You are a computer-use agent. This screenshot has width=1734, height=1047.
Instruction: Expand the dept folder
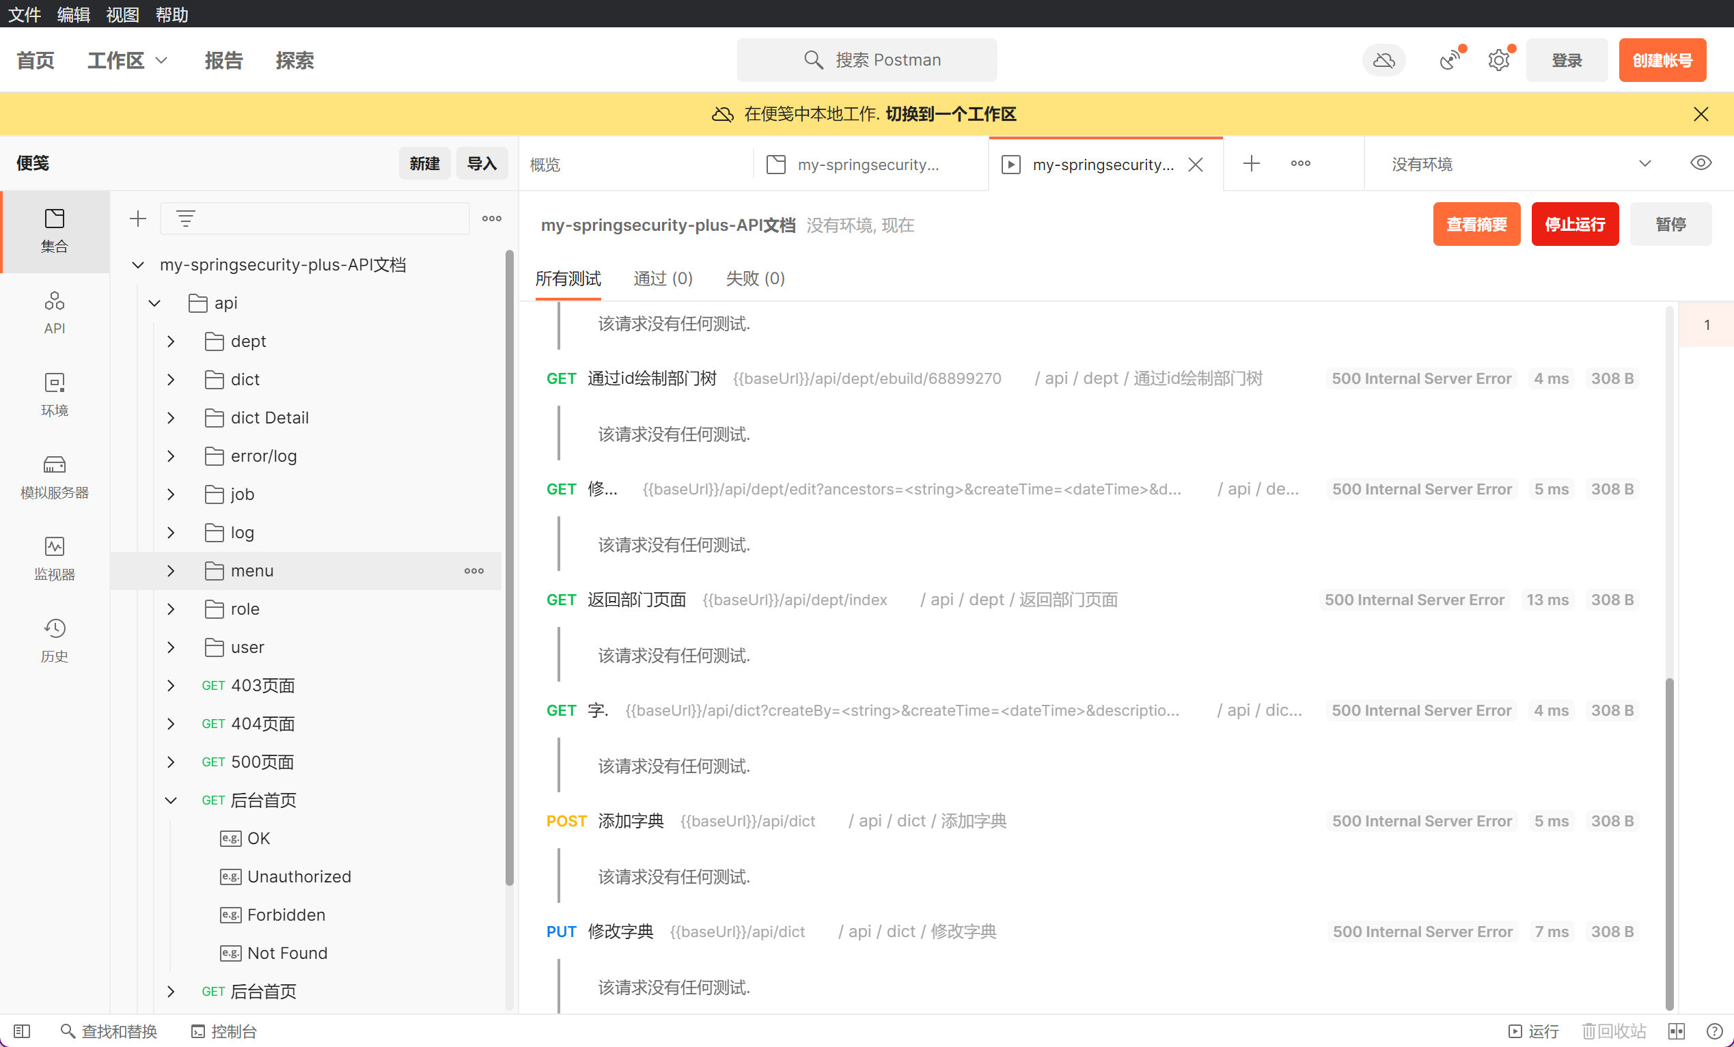click(171, 341)
